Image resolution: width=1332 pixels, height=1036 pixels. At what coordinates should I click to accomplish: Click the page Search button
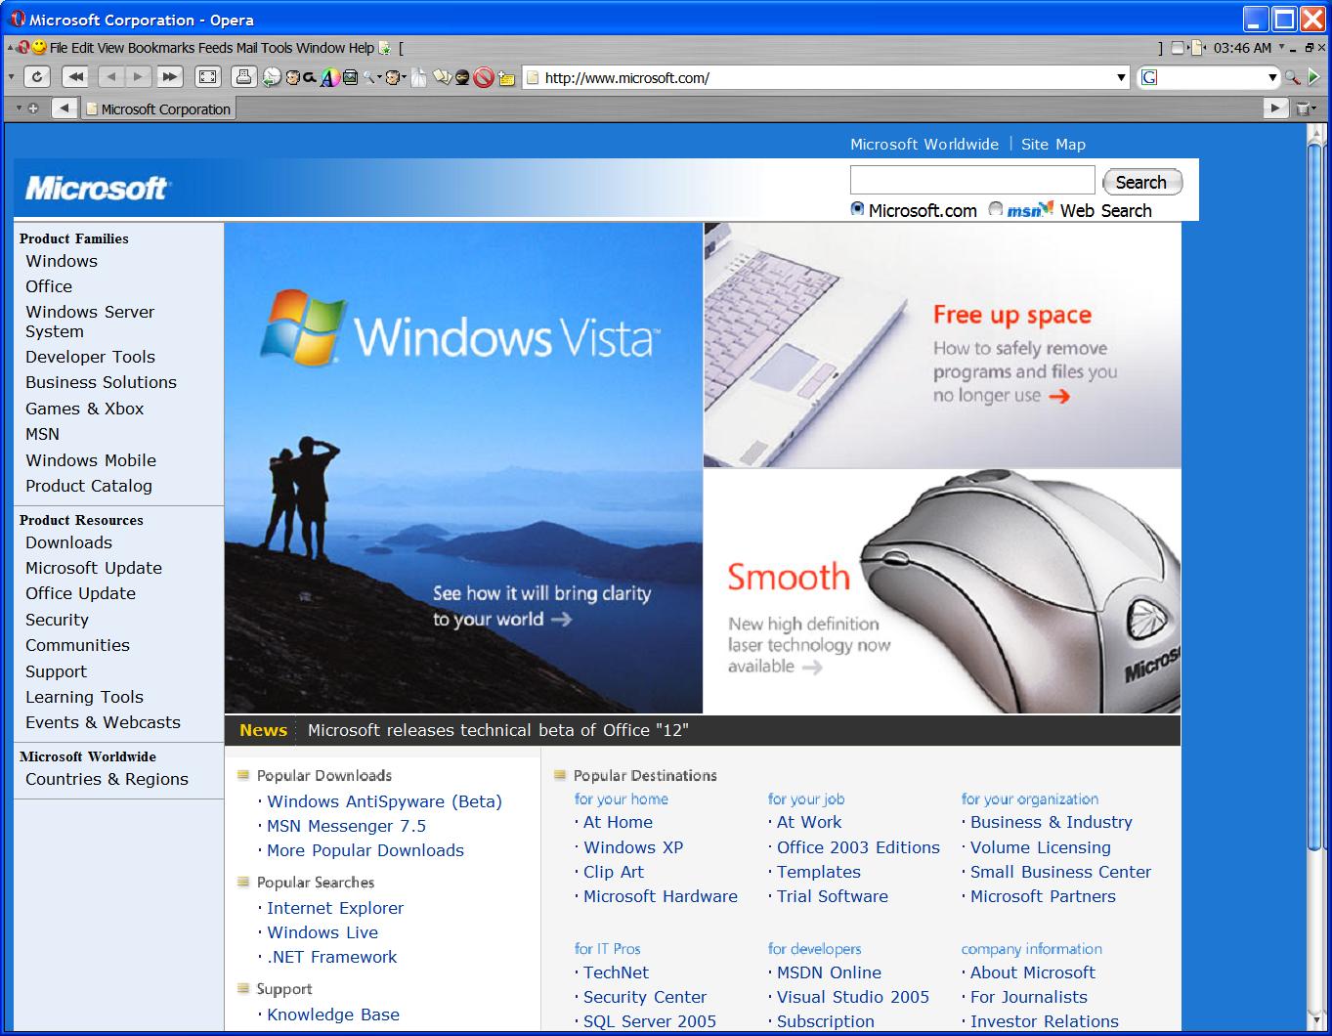click(x=1141, y=182)
